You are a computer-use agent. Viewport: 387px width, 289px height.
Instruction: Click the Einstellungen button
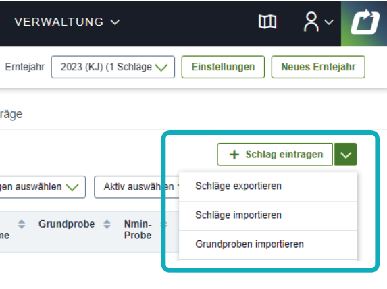pyautogui.click(x=223, y=67)
